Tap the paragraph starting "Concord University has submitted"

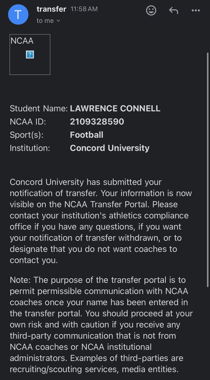pos(101,221)
